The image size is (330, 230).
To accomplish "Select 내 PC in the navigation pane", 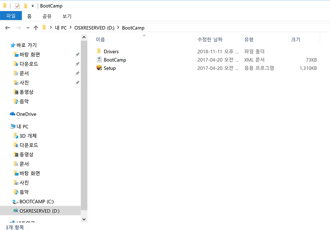I will 22,127.
